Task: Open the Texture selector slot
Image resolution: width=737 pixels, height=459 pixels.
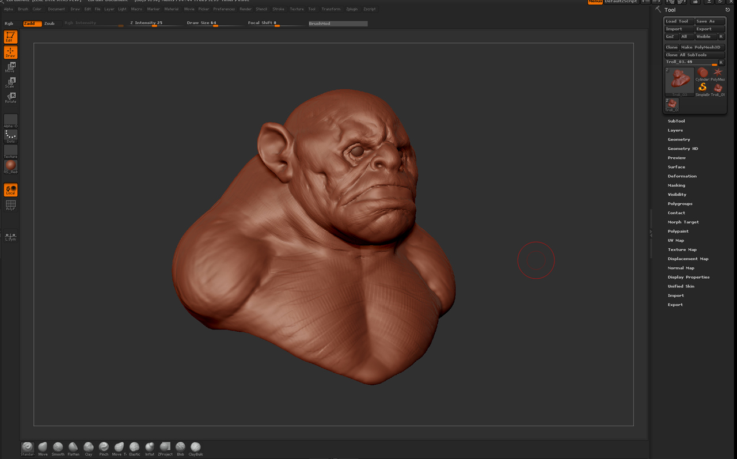Action: click(10, 151)
